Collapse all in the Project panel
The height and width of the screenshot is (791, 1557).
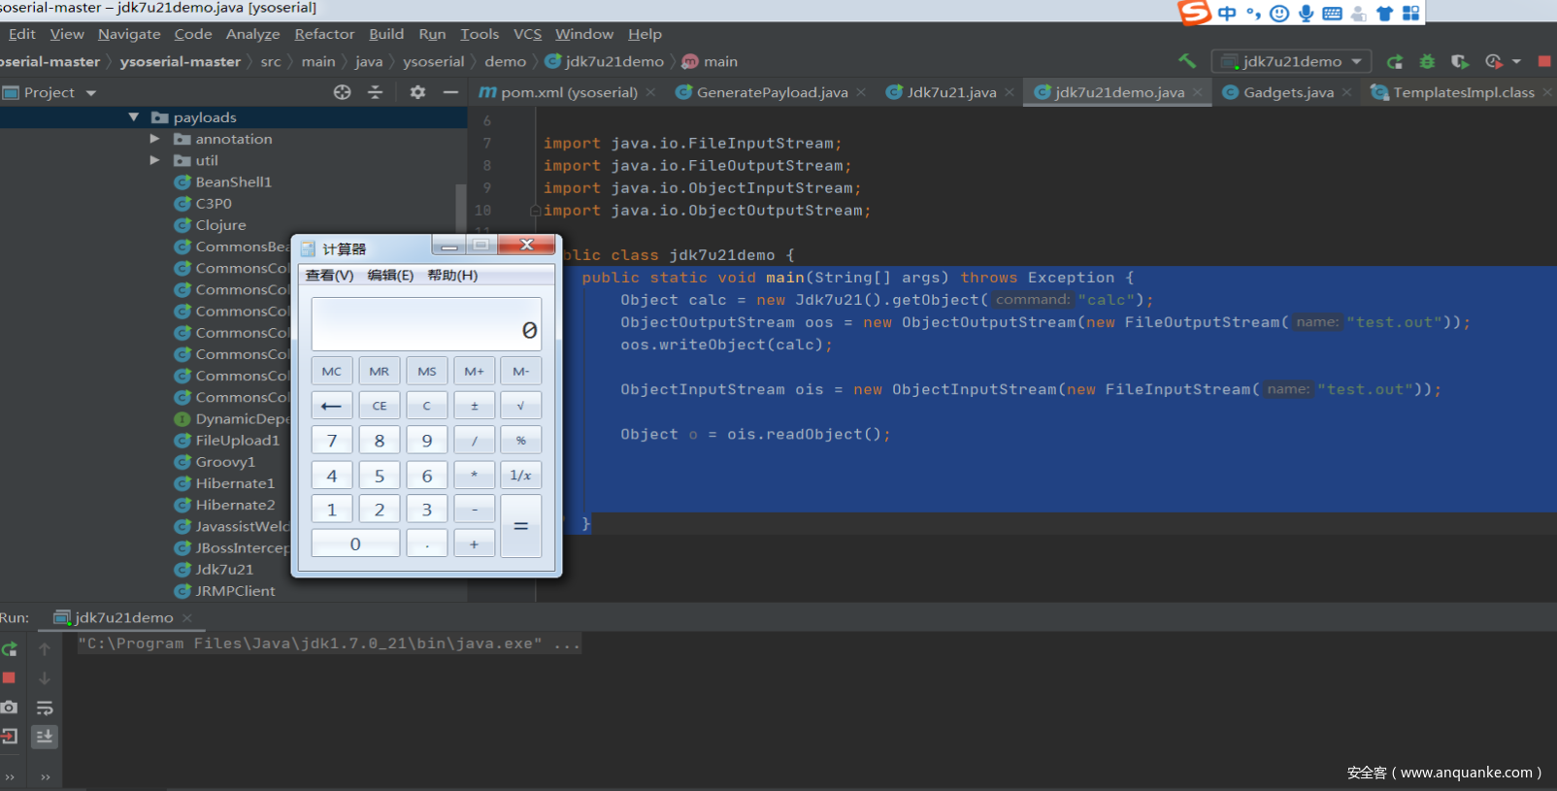(375, 92)
